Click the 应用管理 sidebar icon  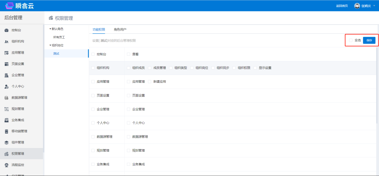pos(6,53)
